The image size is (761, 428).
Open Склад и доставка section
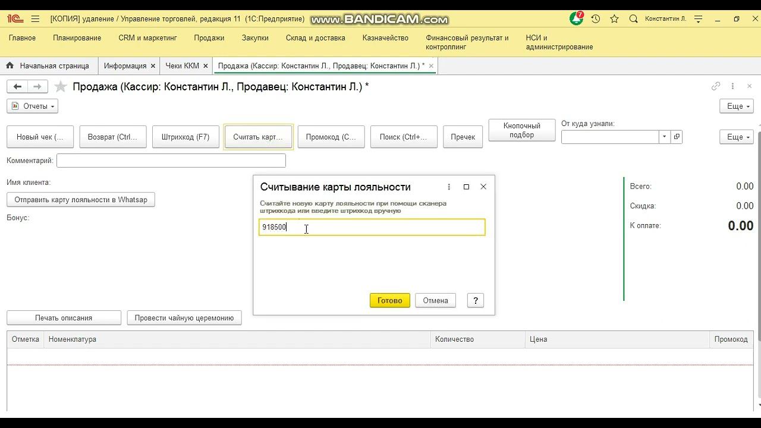click(315, 38)
